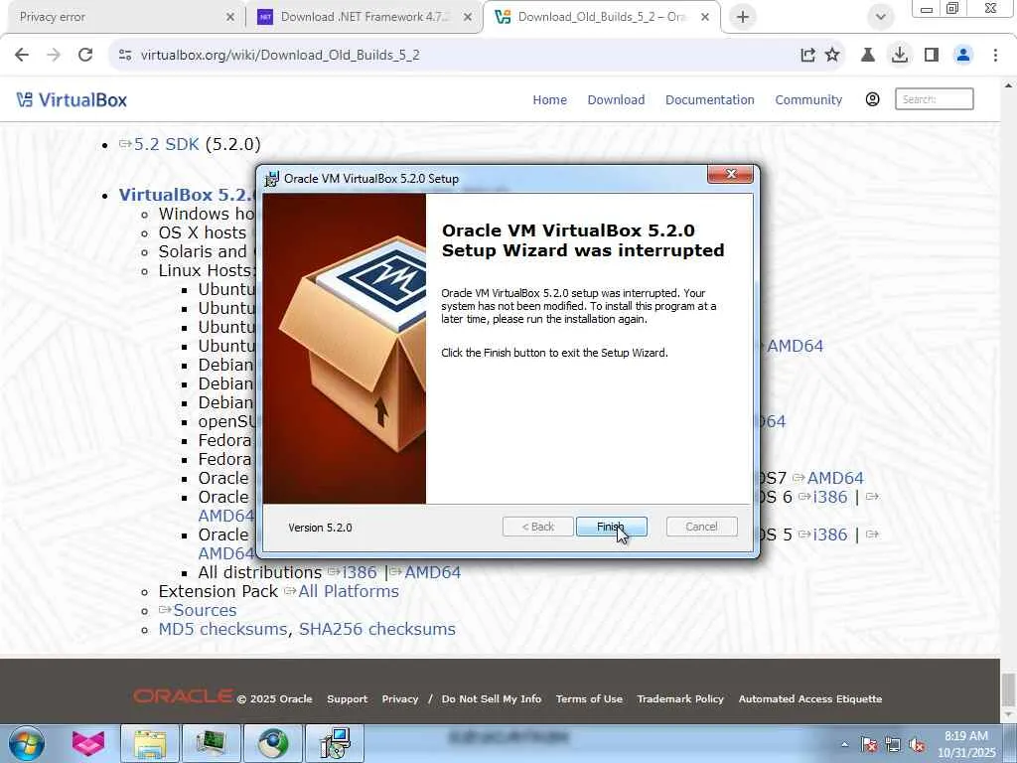The image size is (1017, 763).
Task: Open Download in VirtualBox navigation
Action: pos(616,100)
